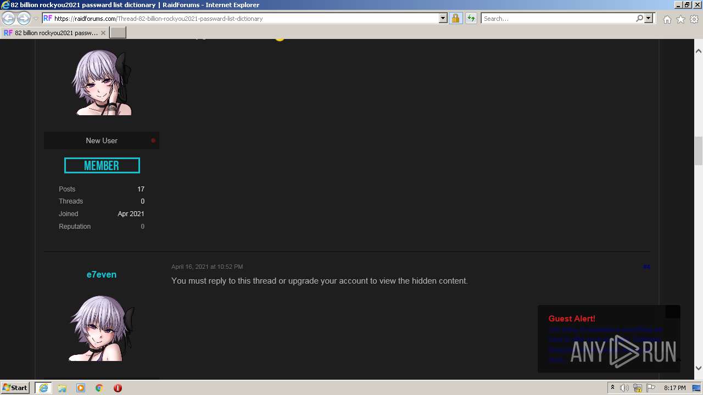
Task: Click the 8:17 PM system clock
Action: tap(674, 388)
